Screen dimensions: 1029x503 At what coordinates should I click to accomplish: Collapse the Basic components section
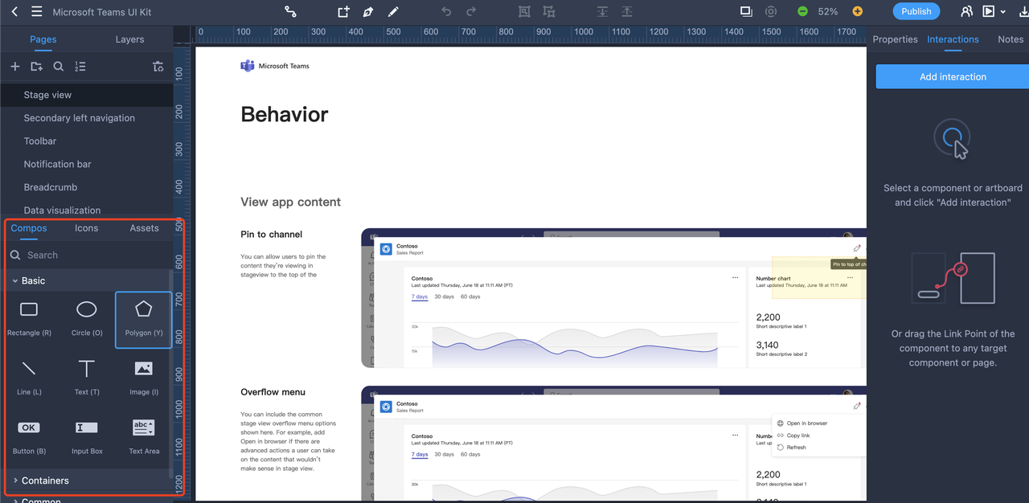(x=15, y=281)
